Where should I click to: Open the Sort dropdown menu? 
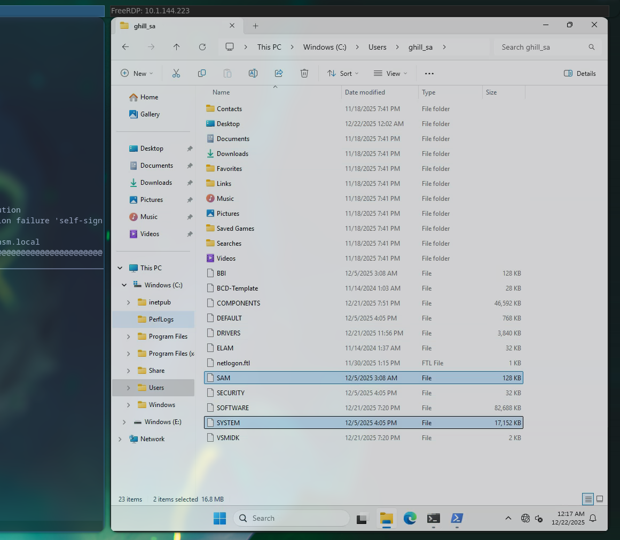(343, 73)
